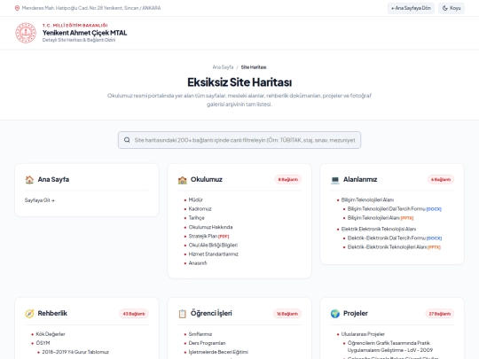Image resolution: width=479 pixels, height=359 pixels.
Task: Click the location pin icon in top bar
Action: coord(17,8)
